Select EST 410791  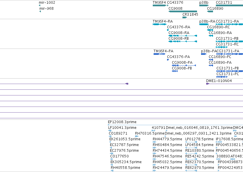[x=158, y=128]
